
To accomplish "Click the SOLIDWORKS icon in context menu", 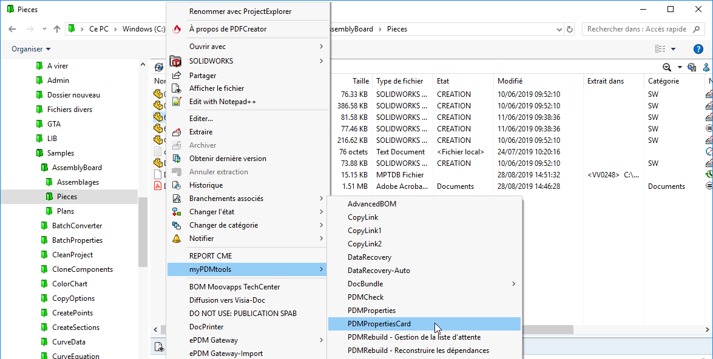I will 177,61.
